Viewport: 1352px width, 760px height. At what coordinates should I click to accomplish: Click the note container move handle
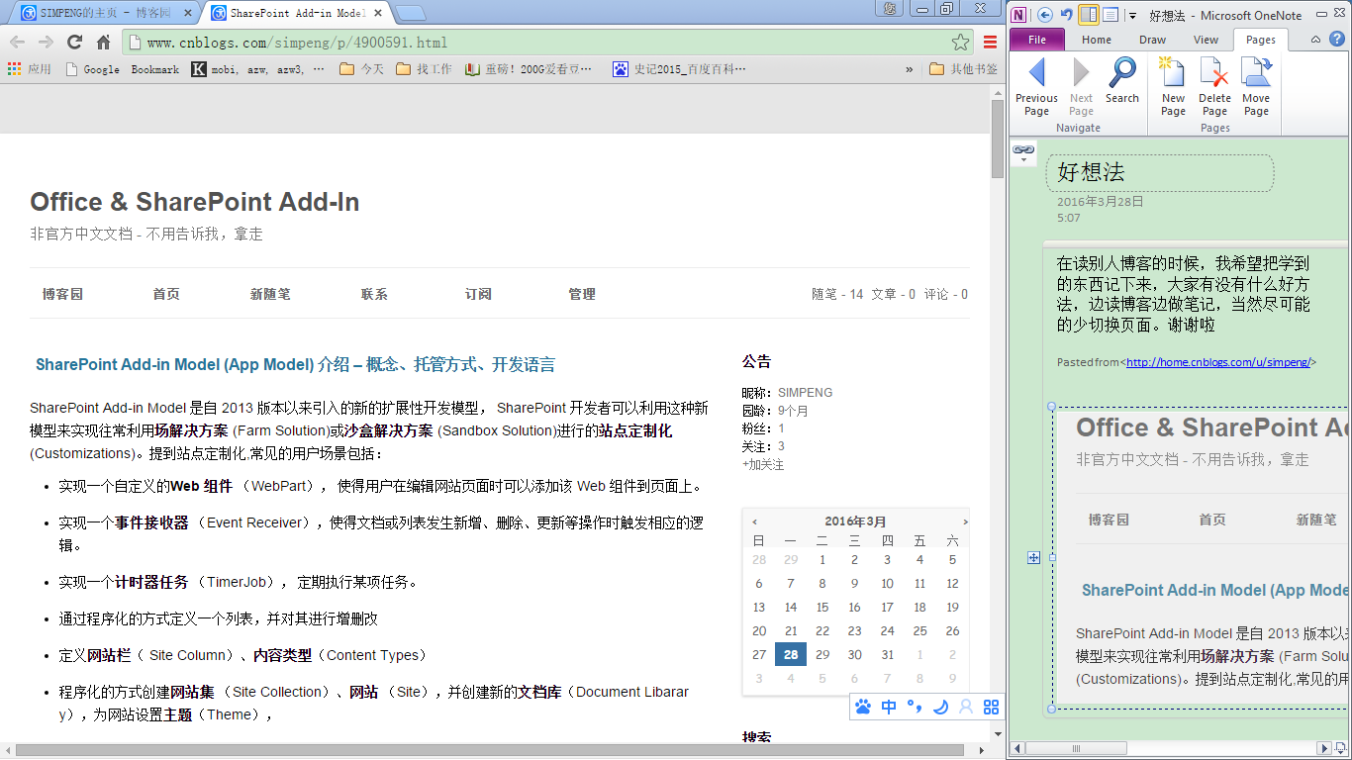(x=1033, y=558)
